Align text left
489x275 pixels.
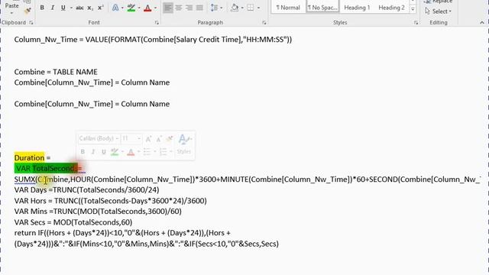click(168, 8)
